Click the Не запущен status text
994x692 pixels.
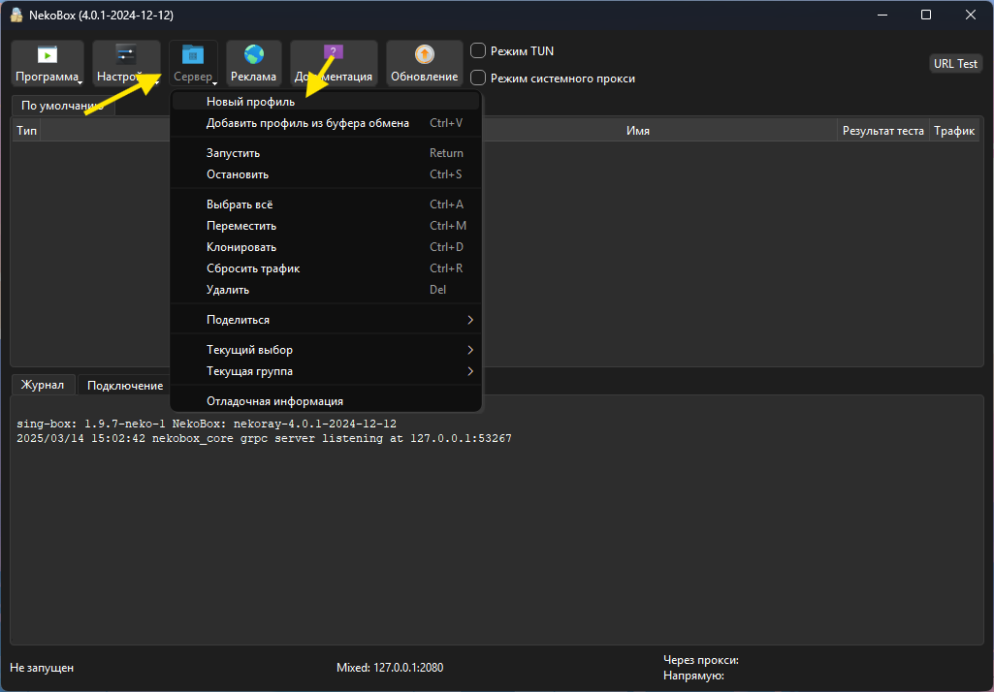42,668
